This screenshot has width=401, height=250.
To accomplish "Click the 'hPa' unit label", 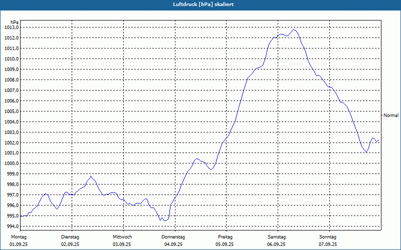I will pos(15,22).
